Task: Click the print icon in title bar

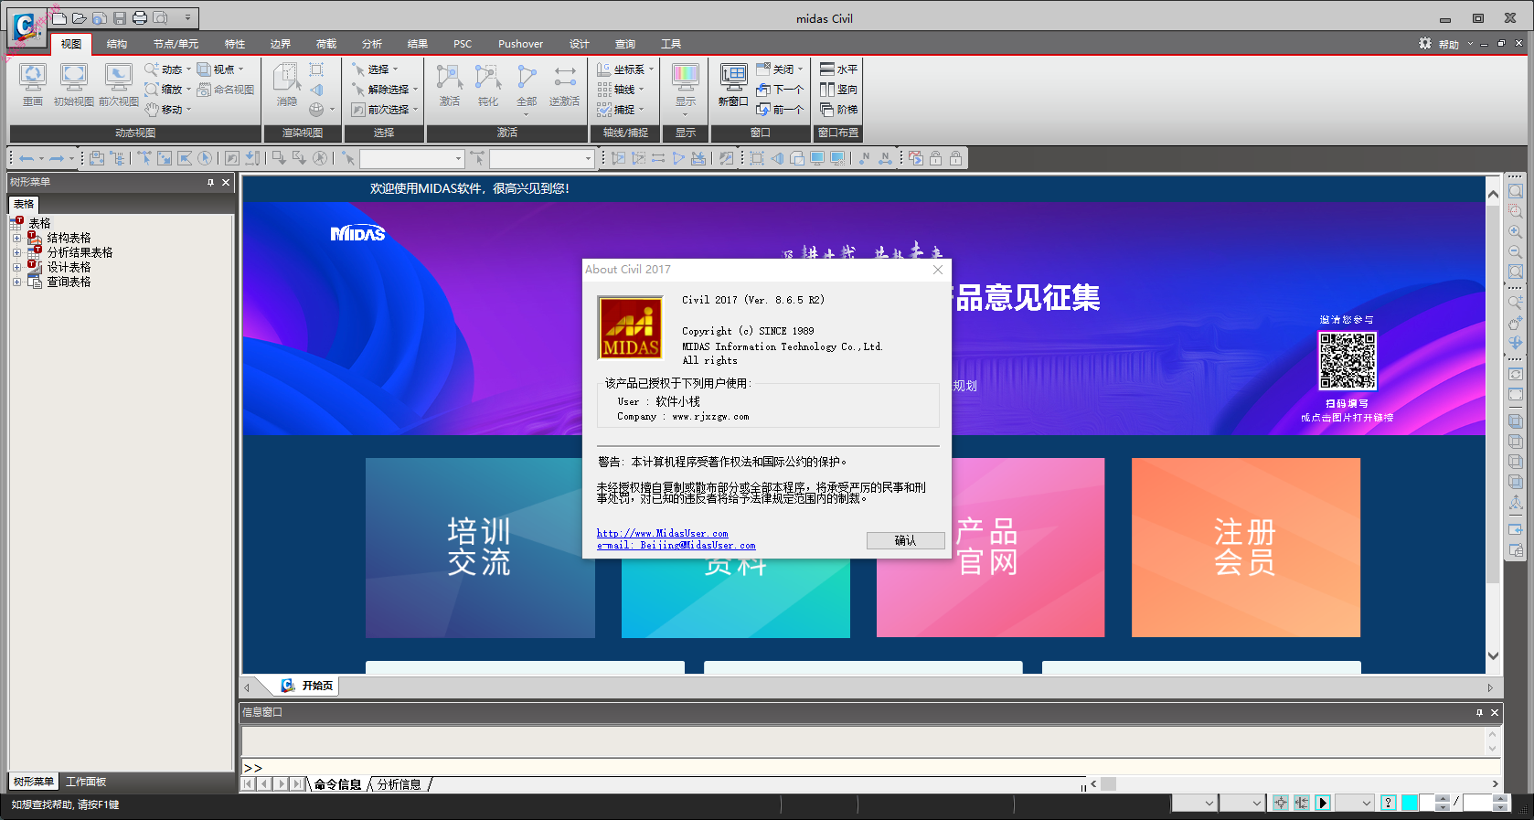Action: [140, 17]
